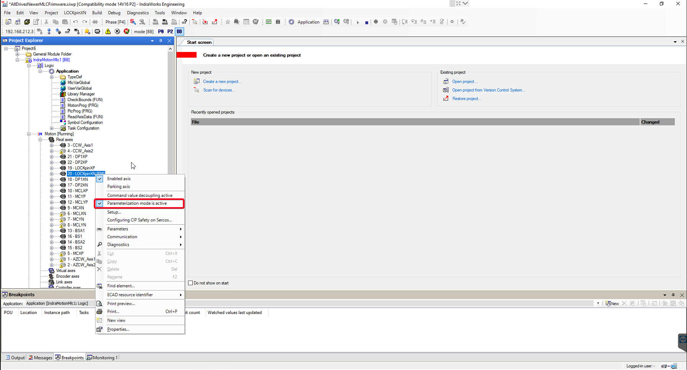Click the dark breakpoint circle toolbar icon
Viewport: 687px width, 370px height.
[376, 22]
